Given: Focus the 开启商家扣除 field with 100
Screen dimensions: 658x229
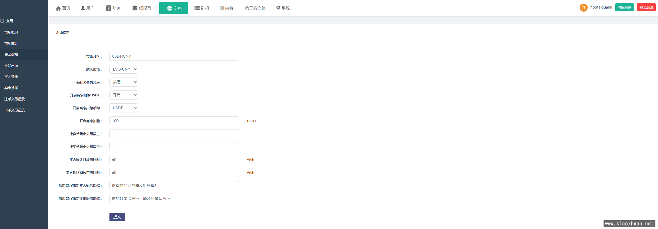Looking at the screenshot, I should [x=174, y=121].
